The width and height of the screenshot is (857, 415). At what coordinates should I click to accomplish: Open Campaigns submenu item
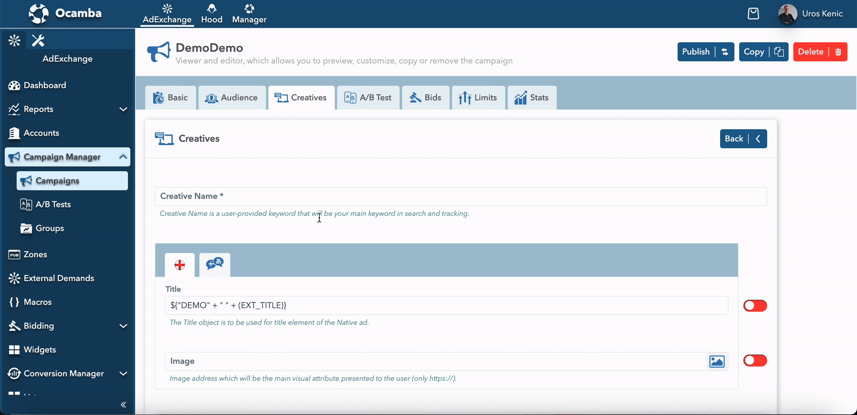[x=72, y=181]
